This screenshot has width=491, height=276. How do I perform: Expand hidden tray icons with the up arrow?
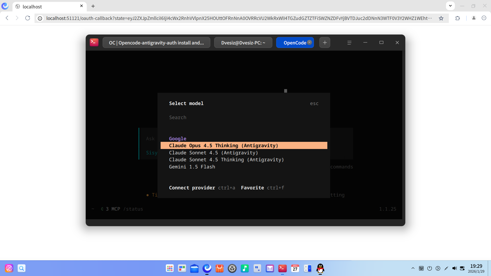click(413, 268)
